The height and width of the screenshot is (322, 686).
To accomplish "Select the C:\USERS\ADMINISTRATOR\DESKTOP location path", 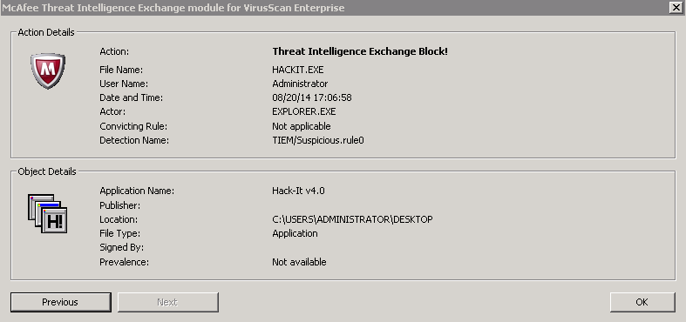I will point(352,219).
